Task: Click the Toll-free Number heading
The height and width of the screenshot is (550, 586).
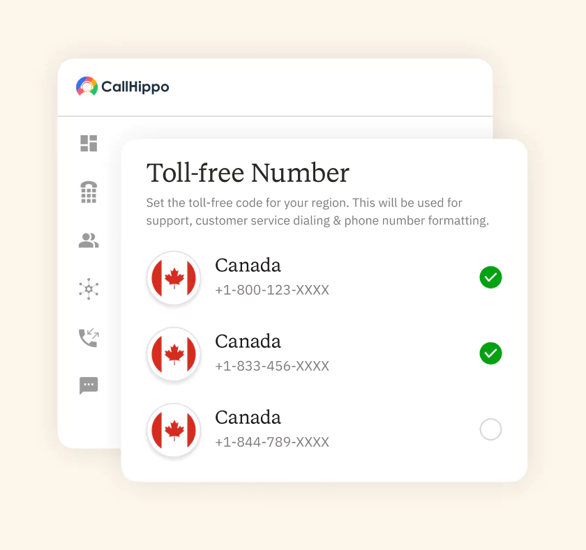Action: (248, 173)
